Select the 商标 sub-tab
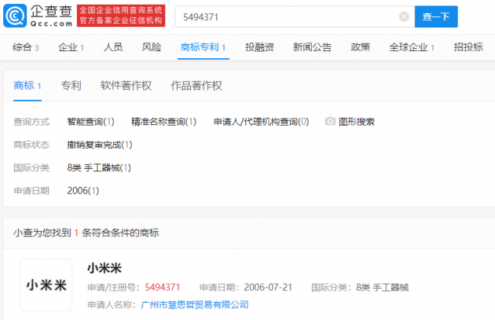495x320 pixels. (x=27, y=86)
